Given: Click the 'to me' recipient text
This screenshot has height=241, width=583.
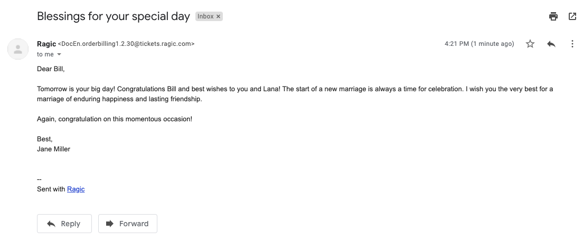Looking at the screenshot, I should (x=45, y=55).
